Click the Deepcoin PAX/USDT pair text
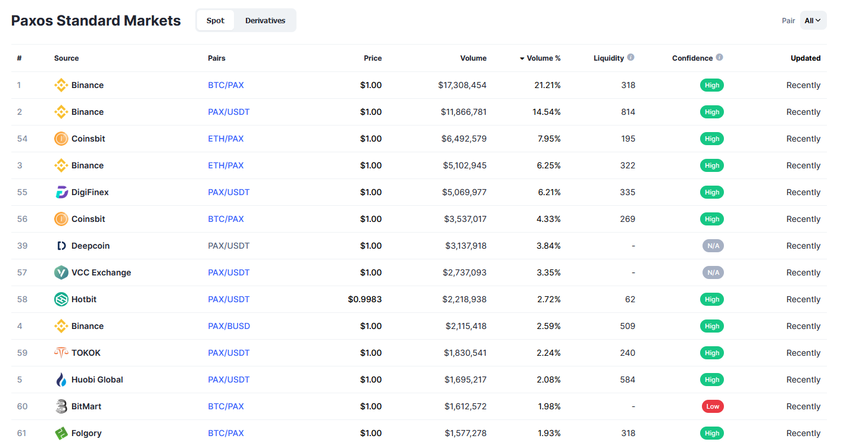This screenshot has height=445, width=843. pos(229,246)
